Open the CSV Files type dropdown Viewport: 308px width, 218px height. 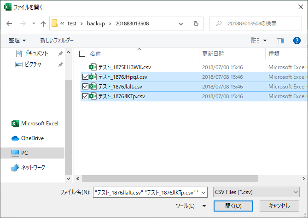(x=256, y=192)
